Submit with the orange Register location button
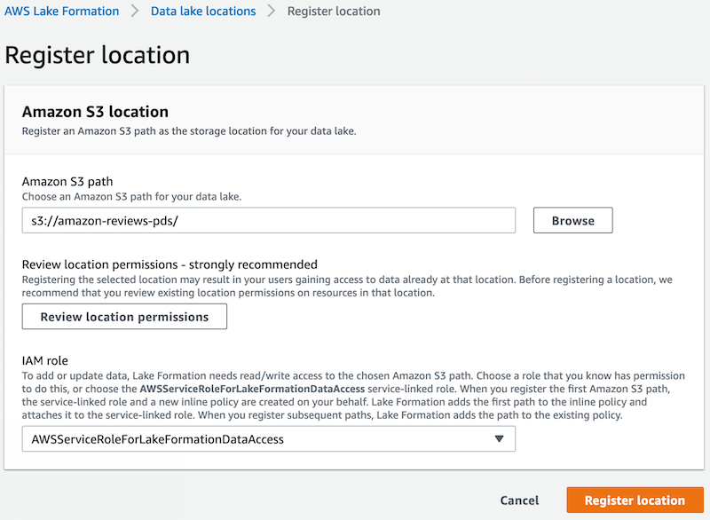This screenshot has height=520, width=710. [x=635, y=500]
